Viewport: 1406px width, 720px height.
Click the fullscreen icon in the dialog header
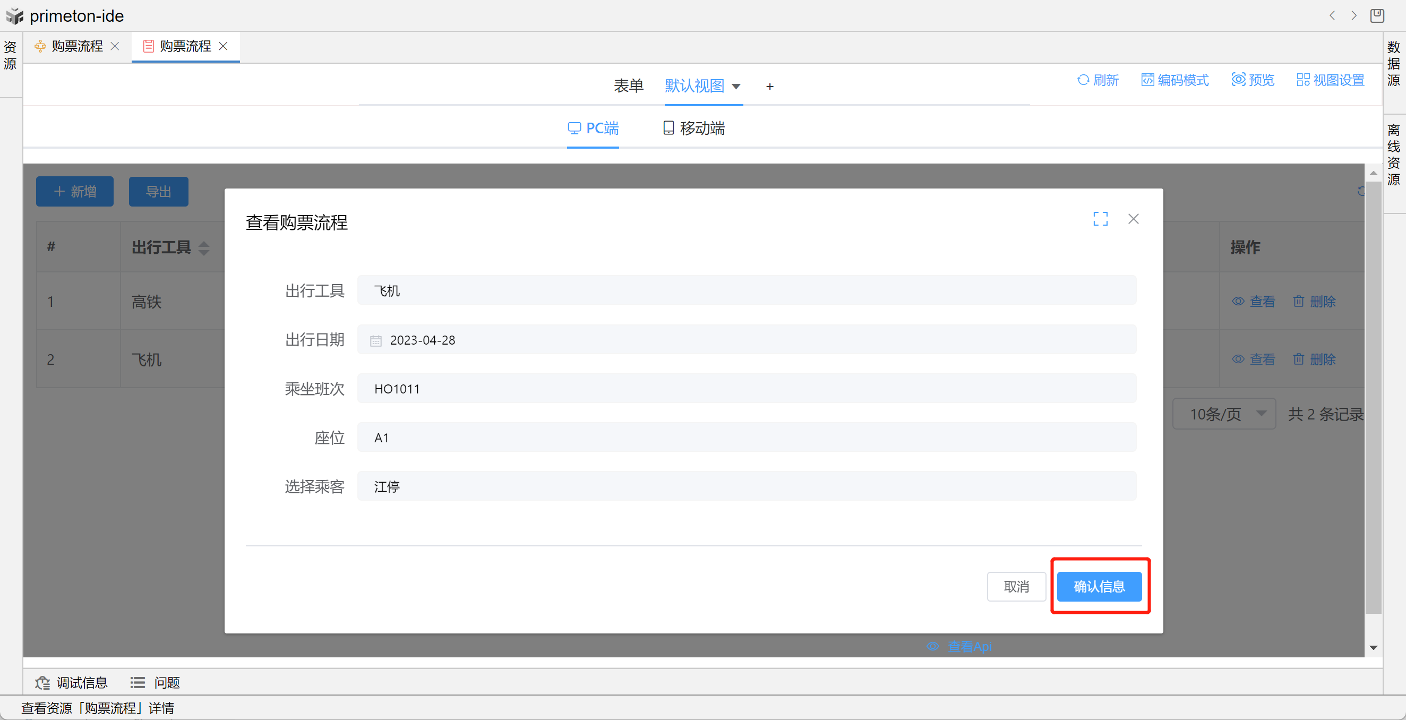click(1100, 219)
